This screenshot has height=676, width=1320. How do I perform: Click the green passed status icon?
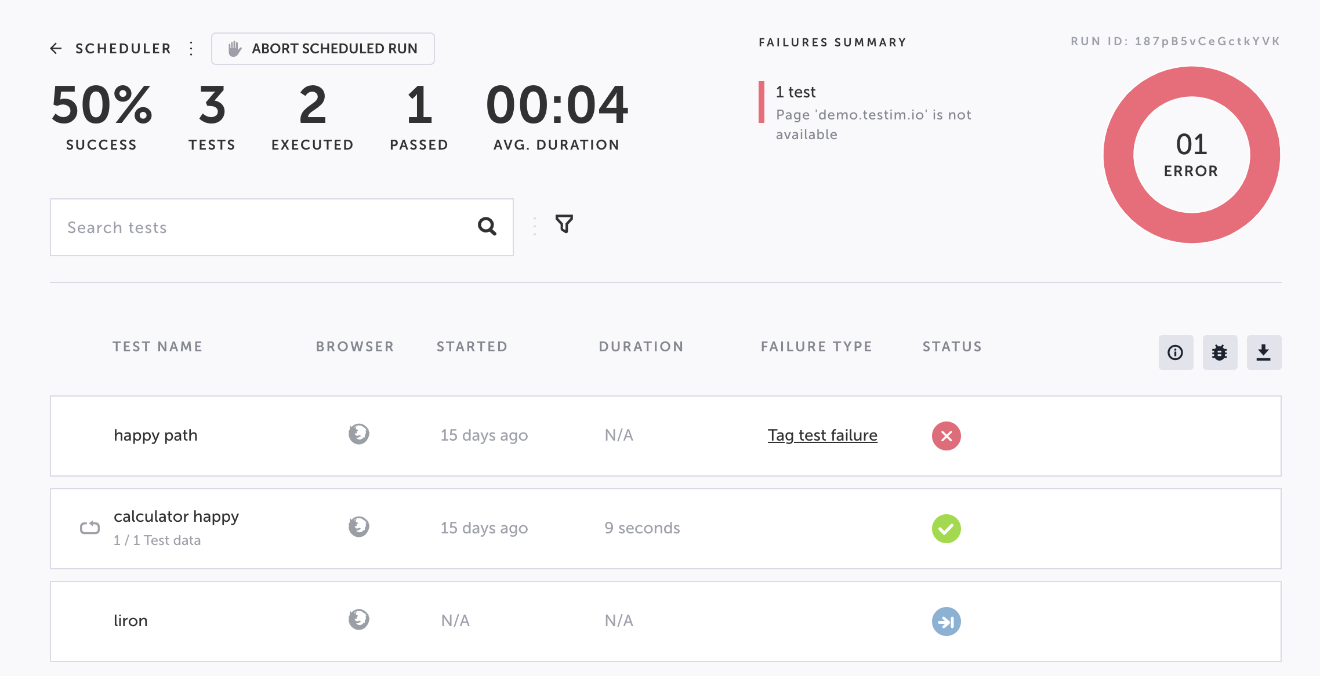tap(946, 529)
